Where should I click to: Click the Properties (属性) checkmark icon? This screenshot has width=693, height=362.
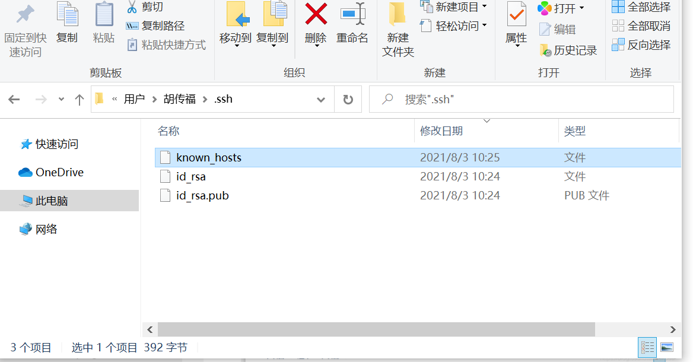point(516,14)
